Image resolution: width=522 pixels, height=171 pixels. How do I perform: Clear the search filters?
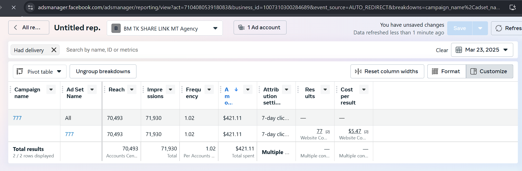(x=442, y=50)
